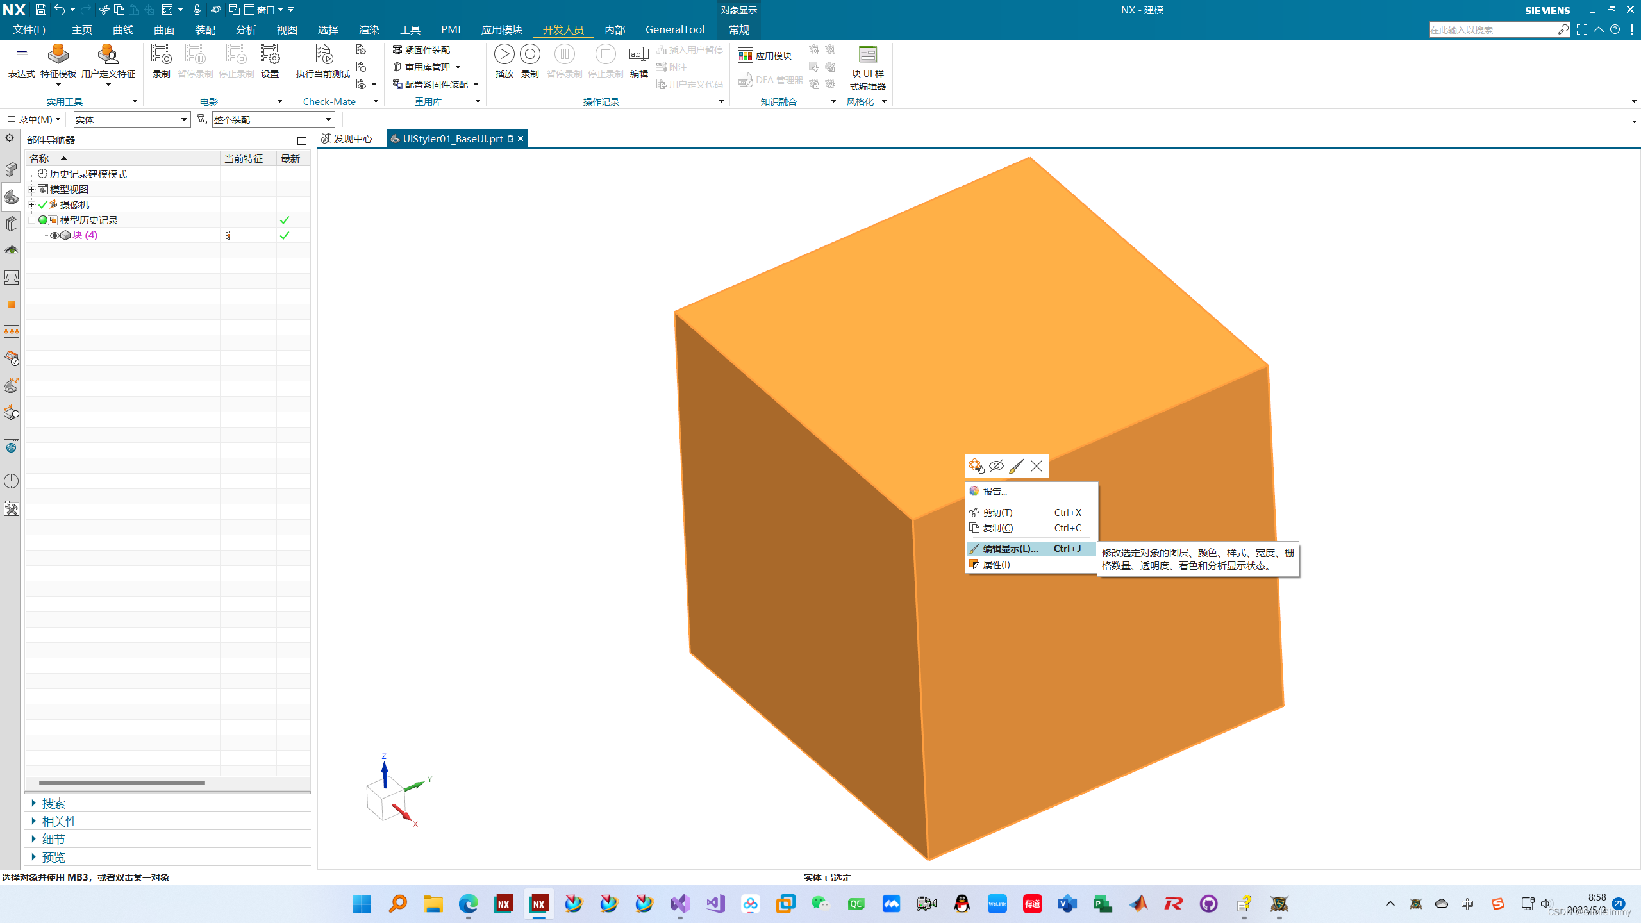The height and width of the screenshot is (923, 1641).
Task: Open the 表达式 expressions tool
Action: point(21,62)
